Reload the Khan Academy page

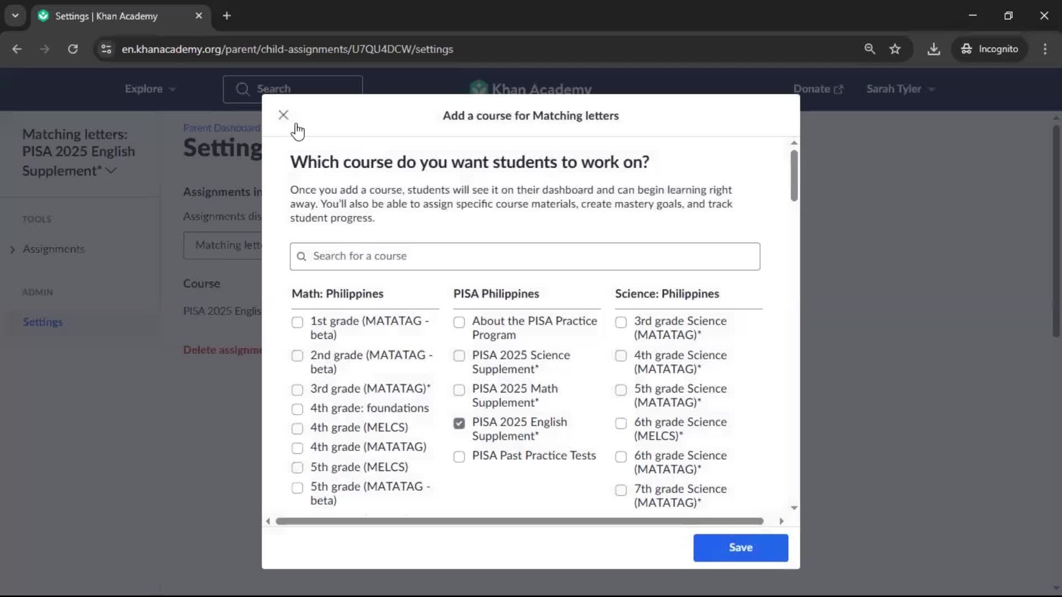(x=72, y=49)
